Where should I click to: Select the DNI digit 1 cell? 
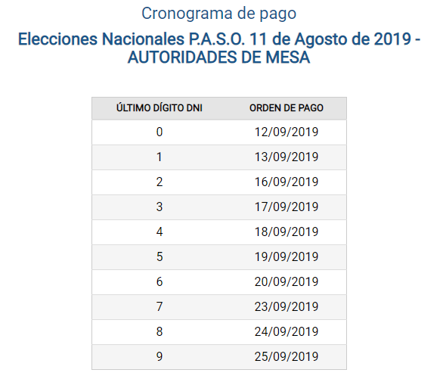pos(160,157)
